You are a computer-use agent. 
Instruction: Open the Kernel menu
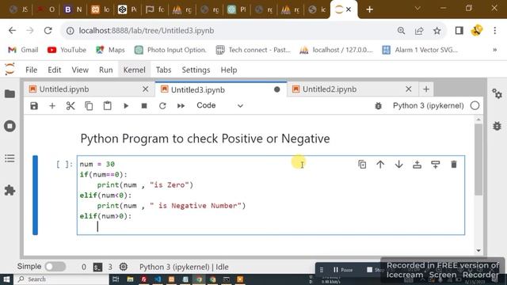click(134, 70)
